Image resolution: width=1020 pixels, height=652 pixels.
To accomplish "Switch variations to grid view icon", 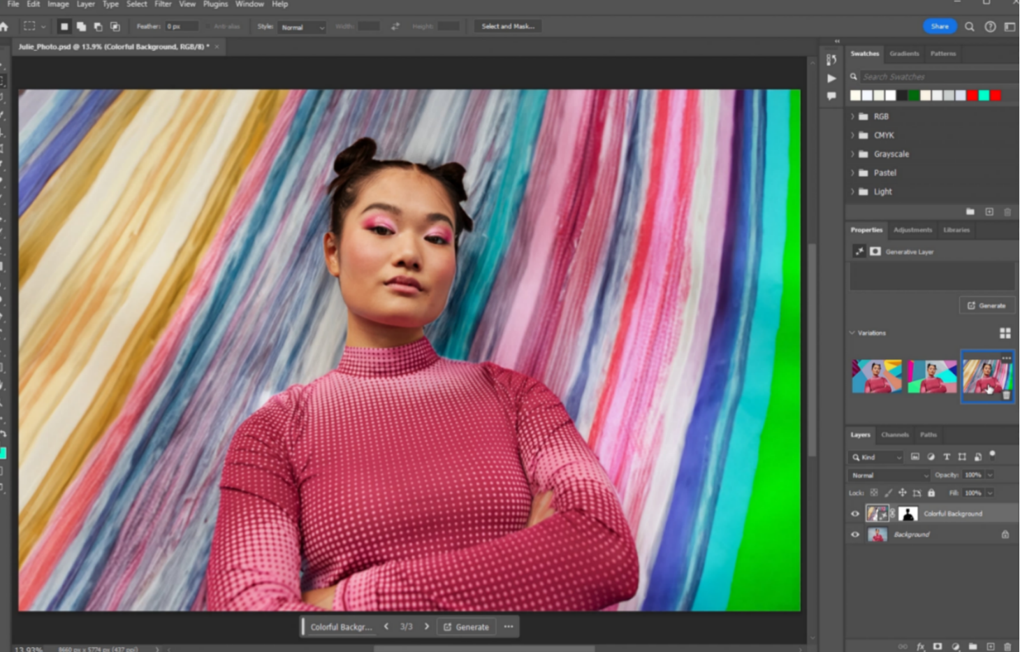I will point(1005,333).
